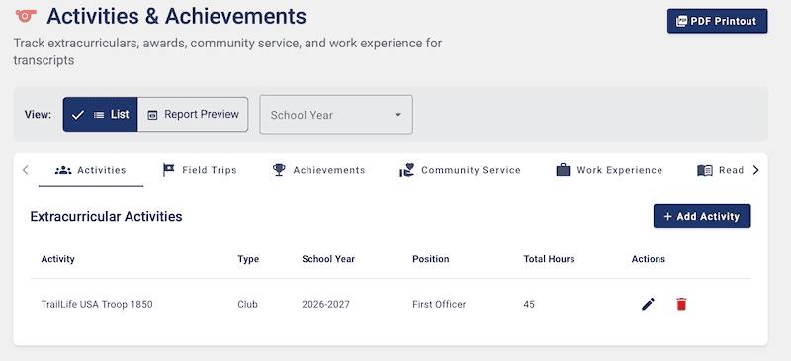Click the Total Hours column header
791x361 pixels.
click(x=549, y=259)
